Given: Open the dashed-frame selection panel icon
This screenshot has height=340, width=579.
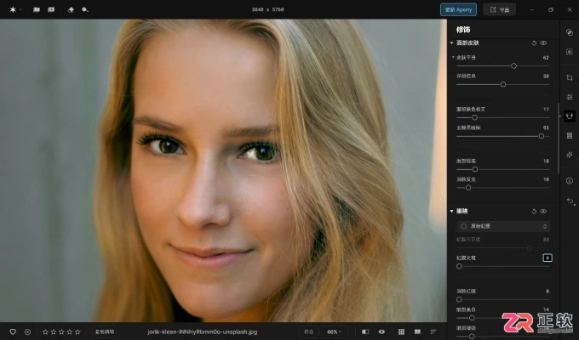Looking at the screenshot, I should [570, 52].
